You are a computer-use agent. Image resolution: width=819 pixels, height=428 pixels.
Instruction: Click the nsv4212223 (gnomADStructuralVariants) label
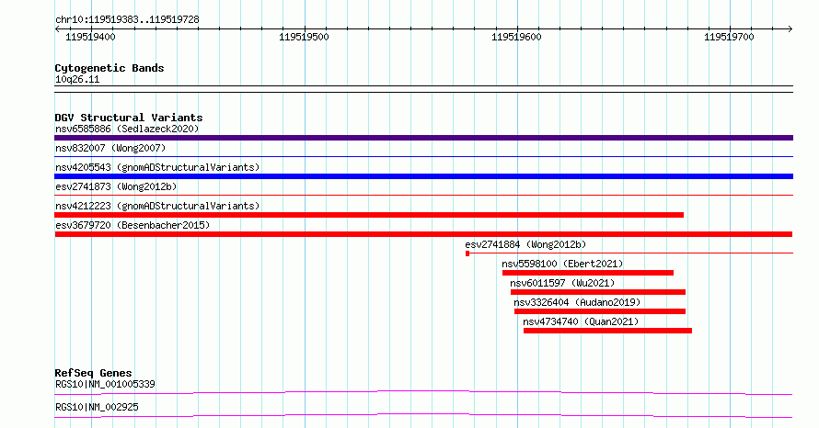coord(157,206)
